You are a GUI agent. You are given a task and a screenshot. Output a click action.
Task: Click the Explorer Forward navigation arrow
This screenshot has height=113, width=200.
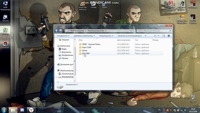coord(61,31)
